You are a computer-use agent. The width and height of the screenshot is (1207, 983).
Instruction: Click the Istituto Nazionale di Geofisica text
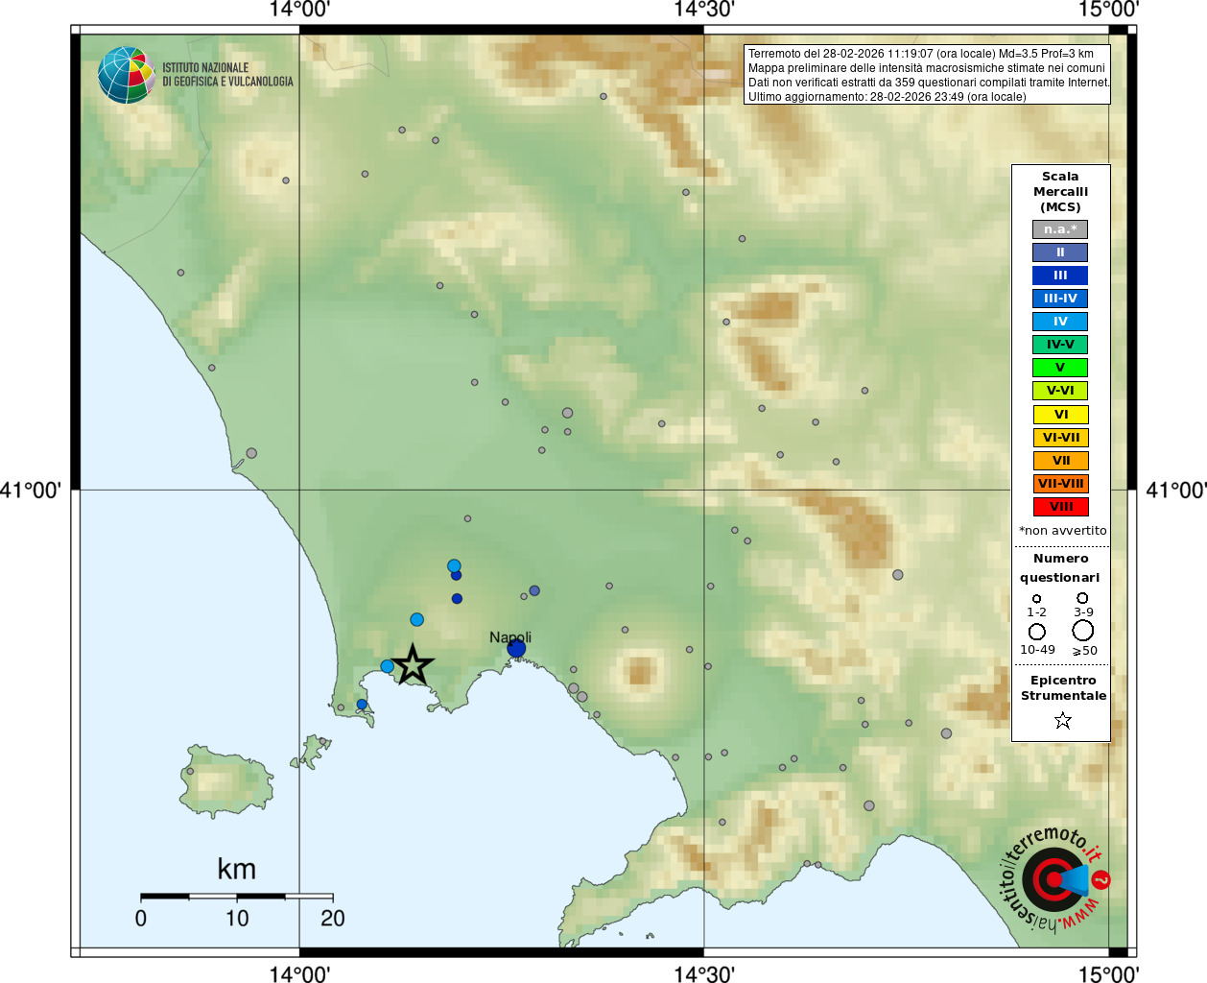[x=227, y=75]
